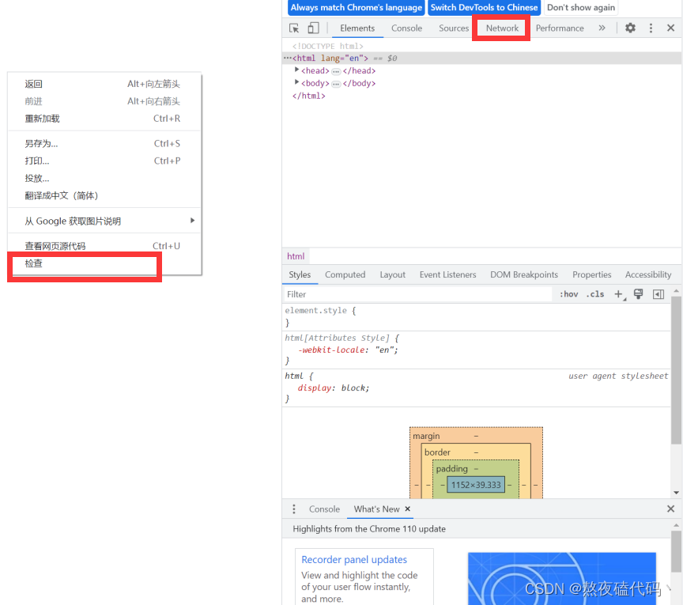This screenshot has width=683, height=605.
Task: Expand the body element node
Action: point(296,82)
